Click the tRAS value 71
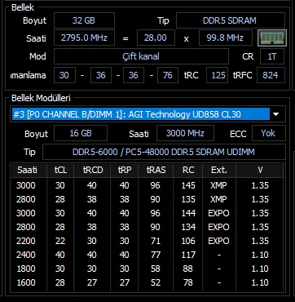 click(x=156, y=241)
